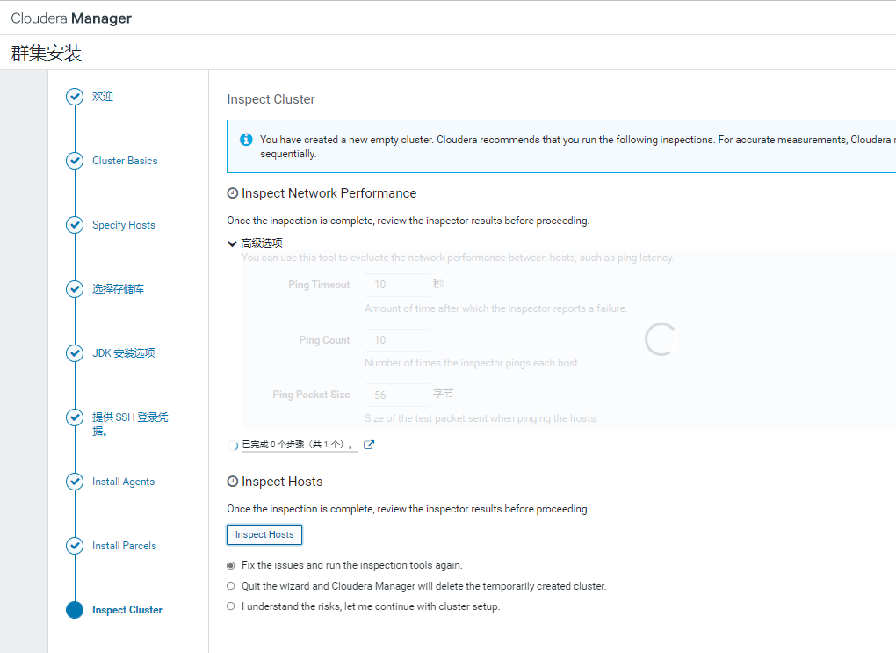Click the Install Parcels step checkmark icon
The image size is (896, 653).
pyautogui.click(x=75, y=546)
